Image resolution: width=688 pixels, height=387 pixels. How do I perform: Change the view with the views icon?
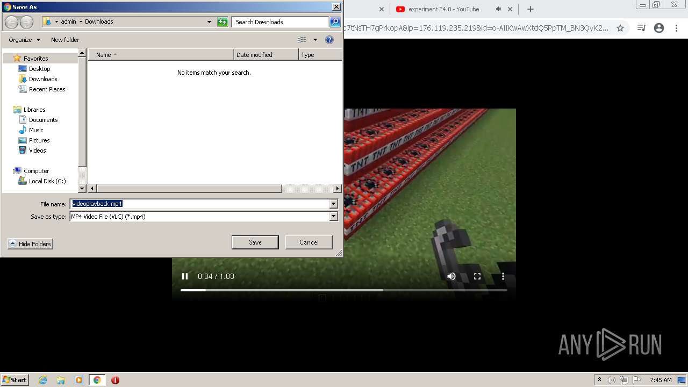[x=302, y=40]
